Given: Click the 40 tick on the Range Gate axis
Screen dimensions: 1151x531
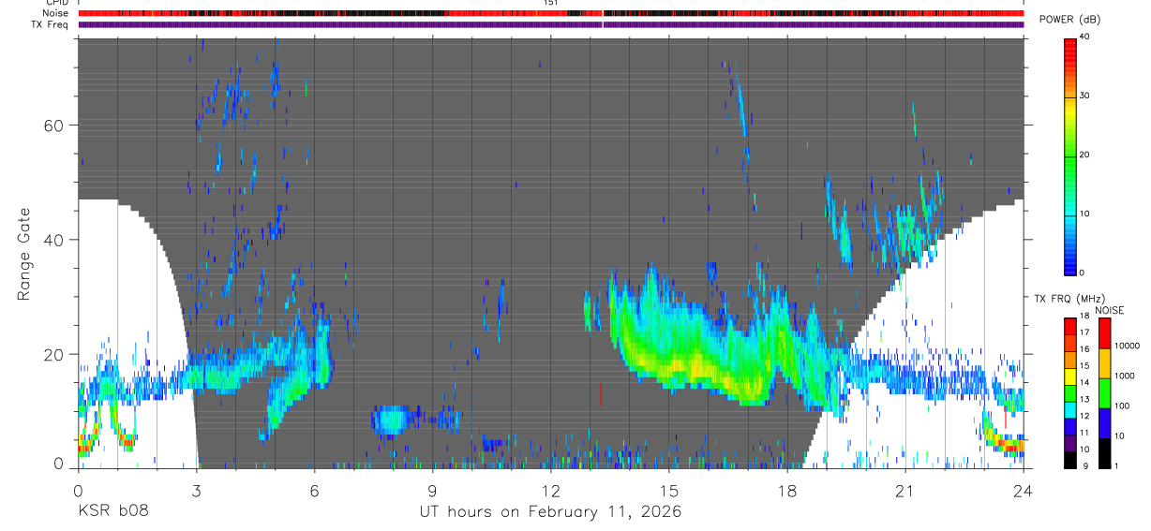Looking at the screenshot, I should click(53, 240).
